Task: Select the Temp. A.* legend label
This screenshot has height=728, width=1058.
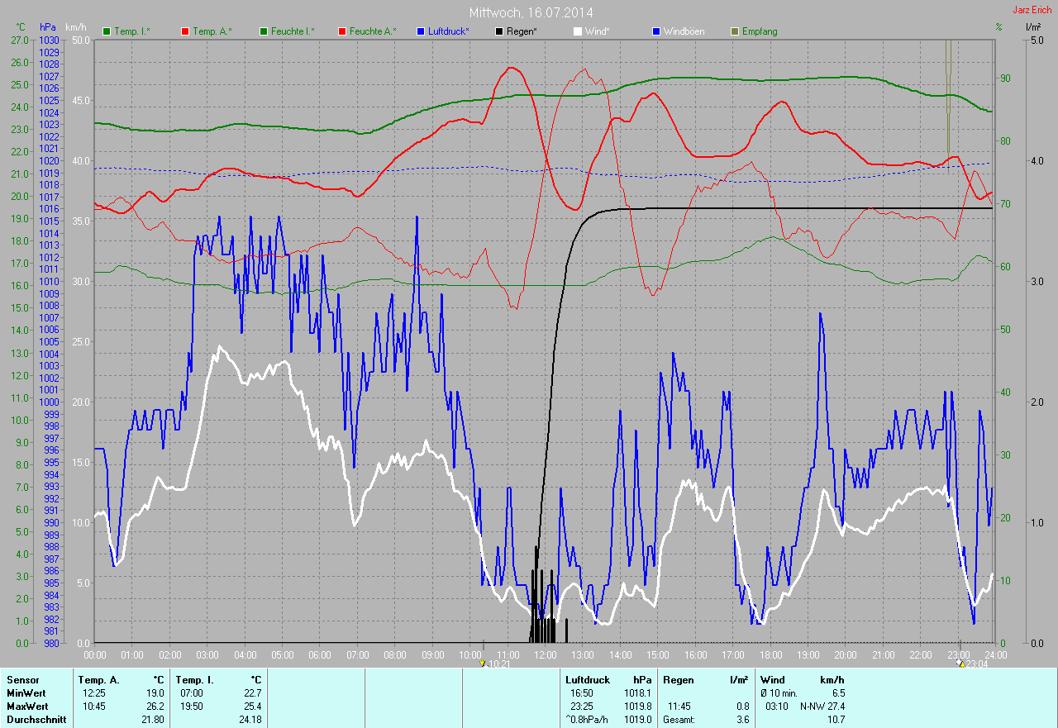Action: (212, 31)
